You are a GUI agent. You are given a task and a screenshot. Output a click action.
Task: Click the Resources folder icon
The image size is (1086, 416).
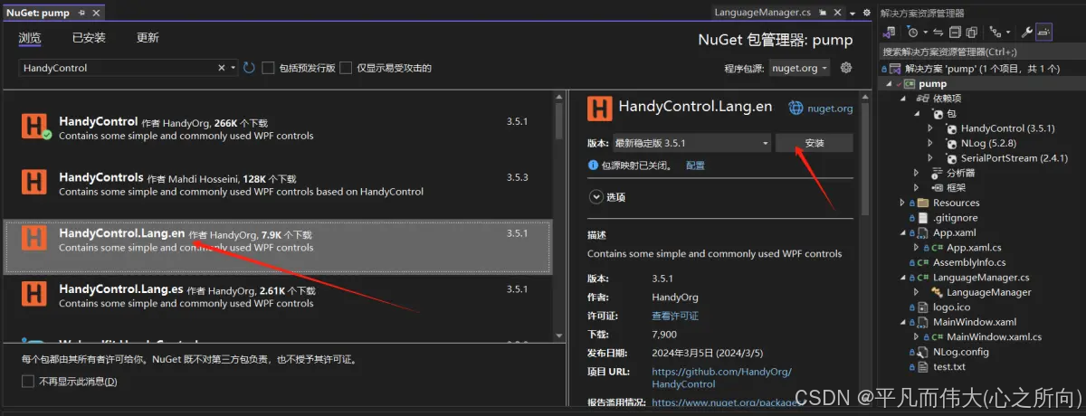(x=923, y=203)
